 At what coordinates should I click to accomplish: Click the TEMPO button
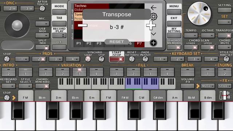[191, 36]
